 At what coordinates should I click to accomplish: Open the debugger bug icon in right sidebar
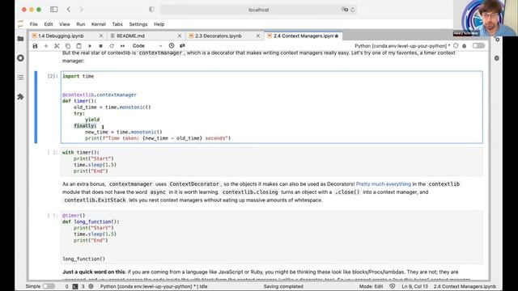[x=497, y=58]
